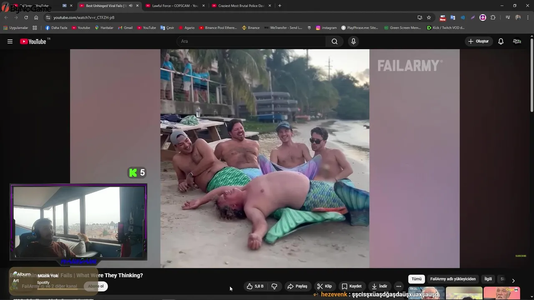
Task: Bookmark this page with star icon
Action: [x=429, y=17]
